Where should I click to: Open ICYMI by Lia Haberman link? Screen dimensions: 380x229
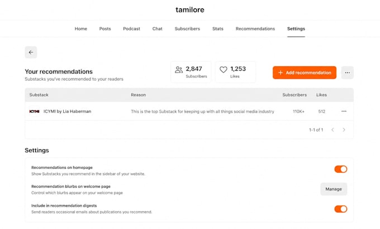tap(68, 111)
